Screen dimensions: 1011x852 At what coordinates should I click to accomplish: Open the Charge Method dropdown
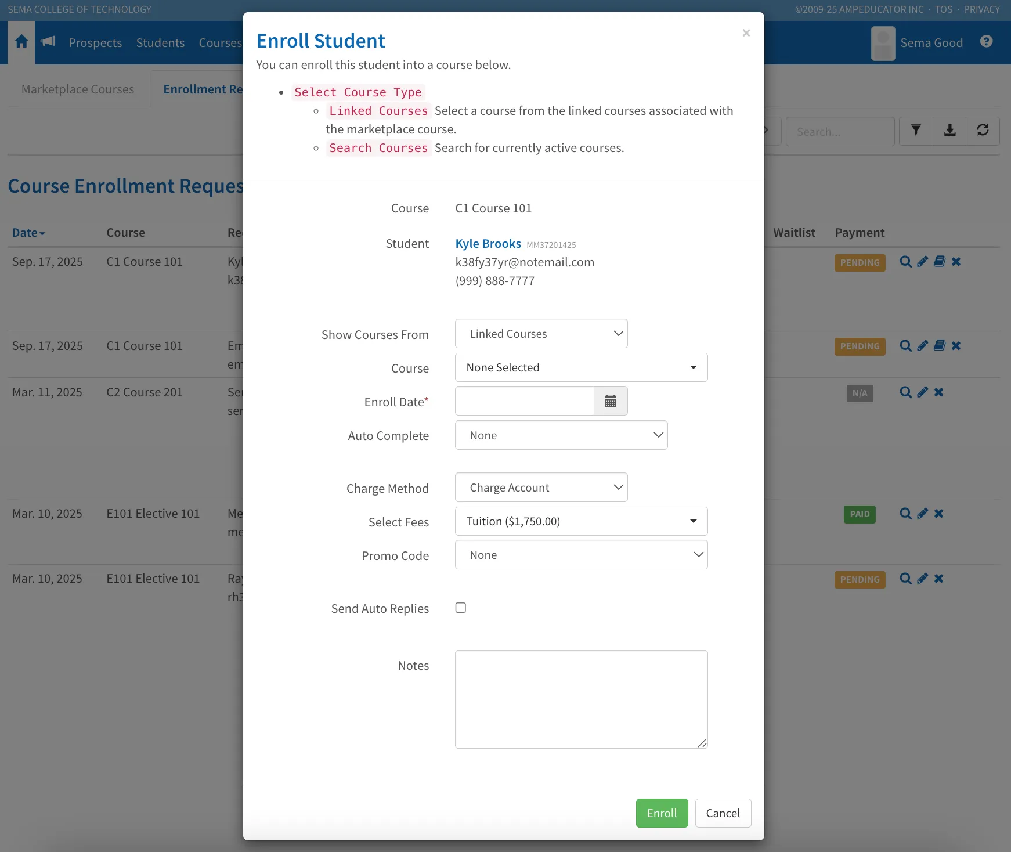pyautogui.click(x=541, y=488)
